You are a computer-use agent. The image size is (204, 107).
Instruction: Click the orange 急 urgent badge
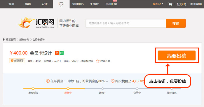57,53
